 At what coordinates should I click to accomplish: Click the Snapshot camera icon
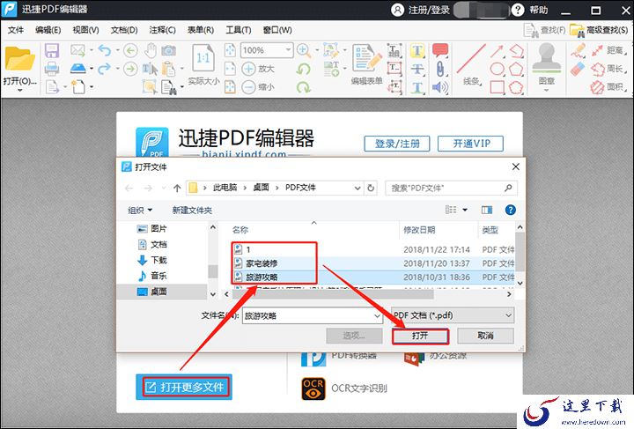168,50
